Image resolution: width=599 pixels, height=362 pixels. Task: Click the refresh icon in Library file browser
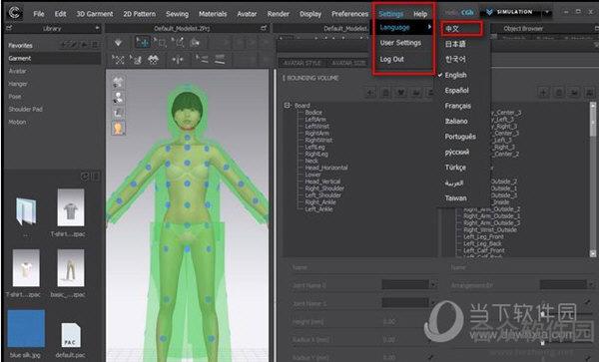pos(85,176)
